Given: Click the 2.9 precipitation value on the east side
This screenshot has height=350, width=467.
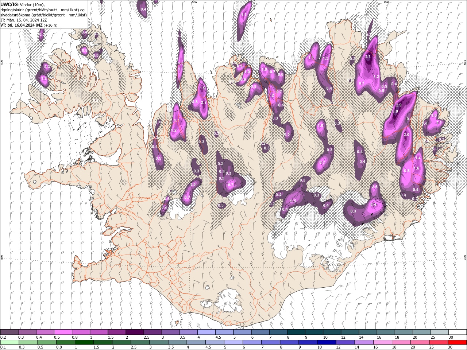Looking at the screenshot, I should pyautogui.click(x=398, y=105).
